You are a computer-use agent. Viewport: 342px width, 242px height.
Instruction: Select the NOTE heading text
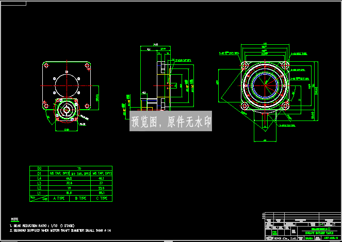(14, 219)
